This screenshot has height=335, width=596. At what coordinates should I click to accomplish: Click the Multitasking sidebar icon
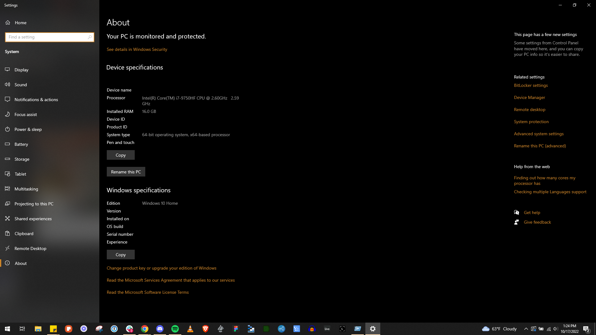[x=7, y=189]
